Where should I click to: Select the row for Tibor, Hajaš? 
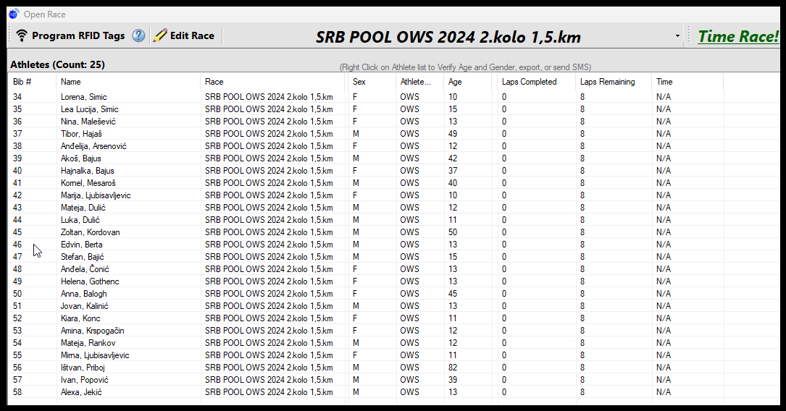click(x=80, y=134)
